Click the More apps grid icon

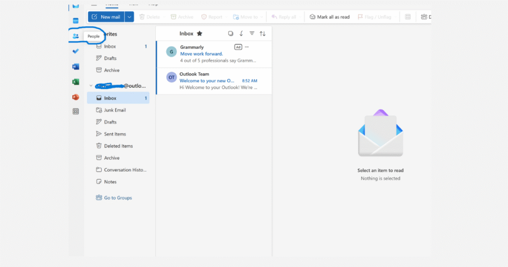tap(75, 112)
